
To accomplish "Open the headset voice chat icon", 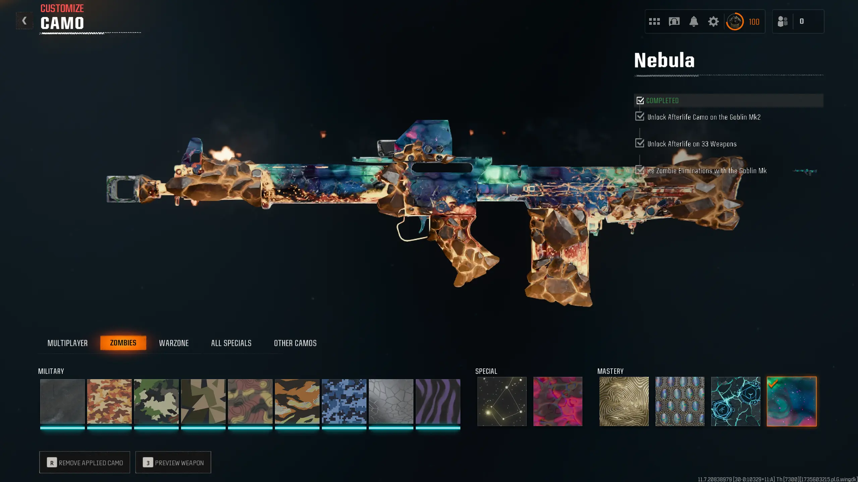I will coord(674,22).
